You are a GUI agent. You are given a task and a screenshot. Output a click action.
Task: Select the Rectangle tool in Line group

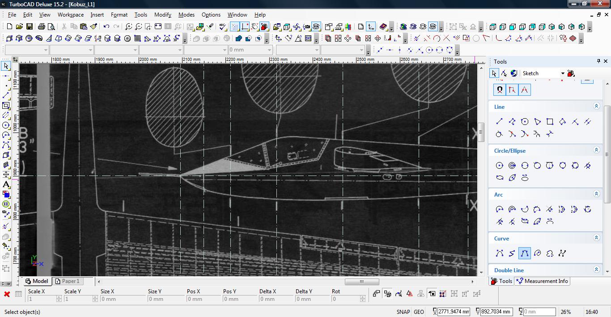coord(550,121)
